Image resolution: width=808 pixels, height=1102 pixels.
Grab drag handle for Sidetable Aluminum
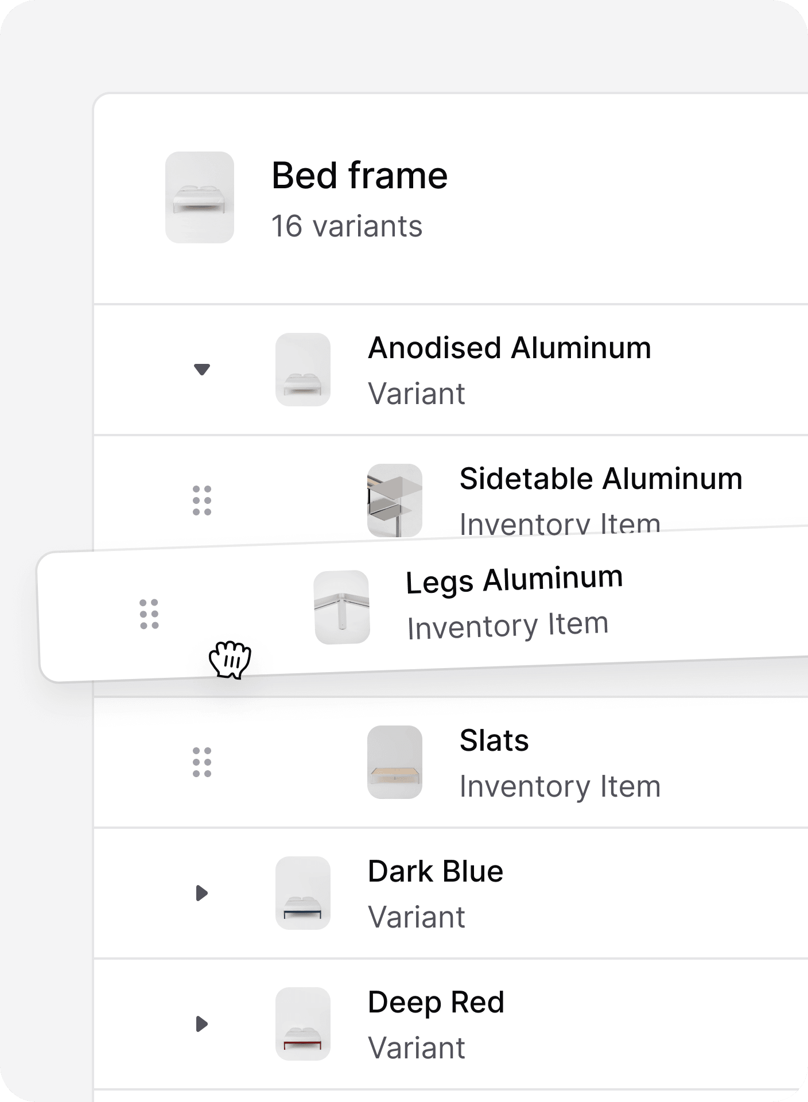[202, 500]
